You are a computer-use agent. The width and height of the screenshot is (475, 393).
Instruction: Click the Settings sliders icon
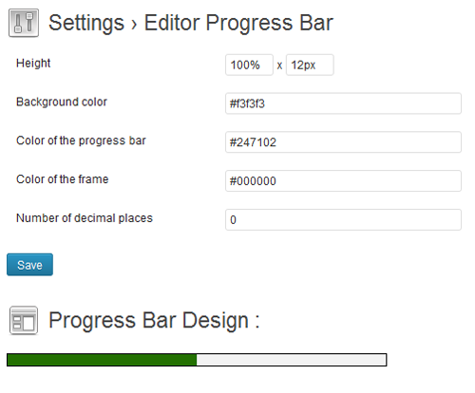24,23
